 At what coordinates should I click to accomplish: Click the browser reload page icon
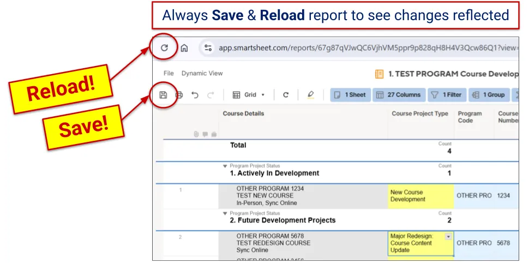pyautogui.click(x=164, y=48)
